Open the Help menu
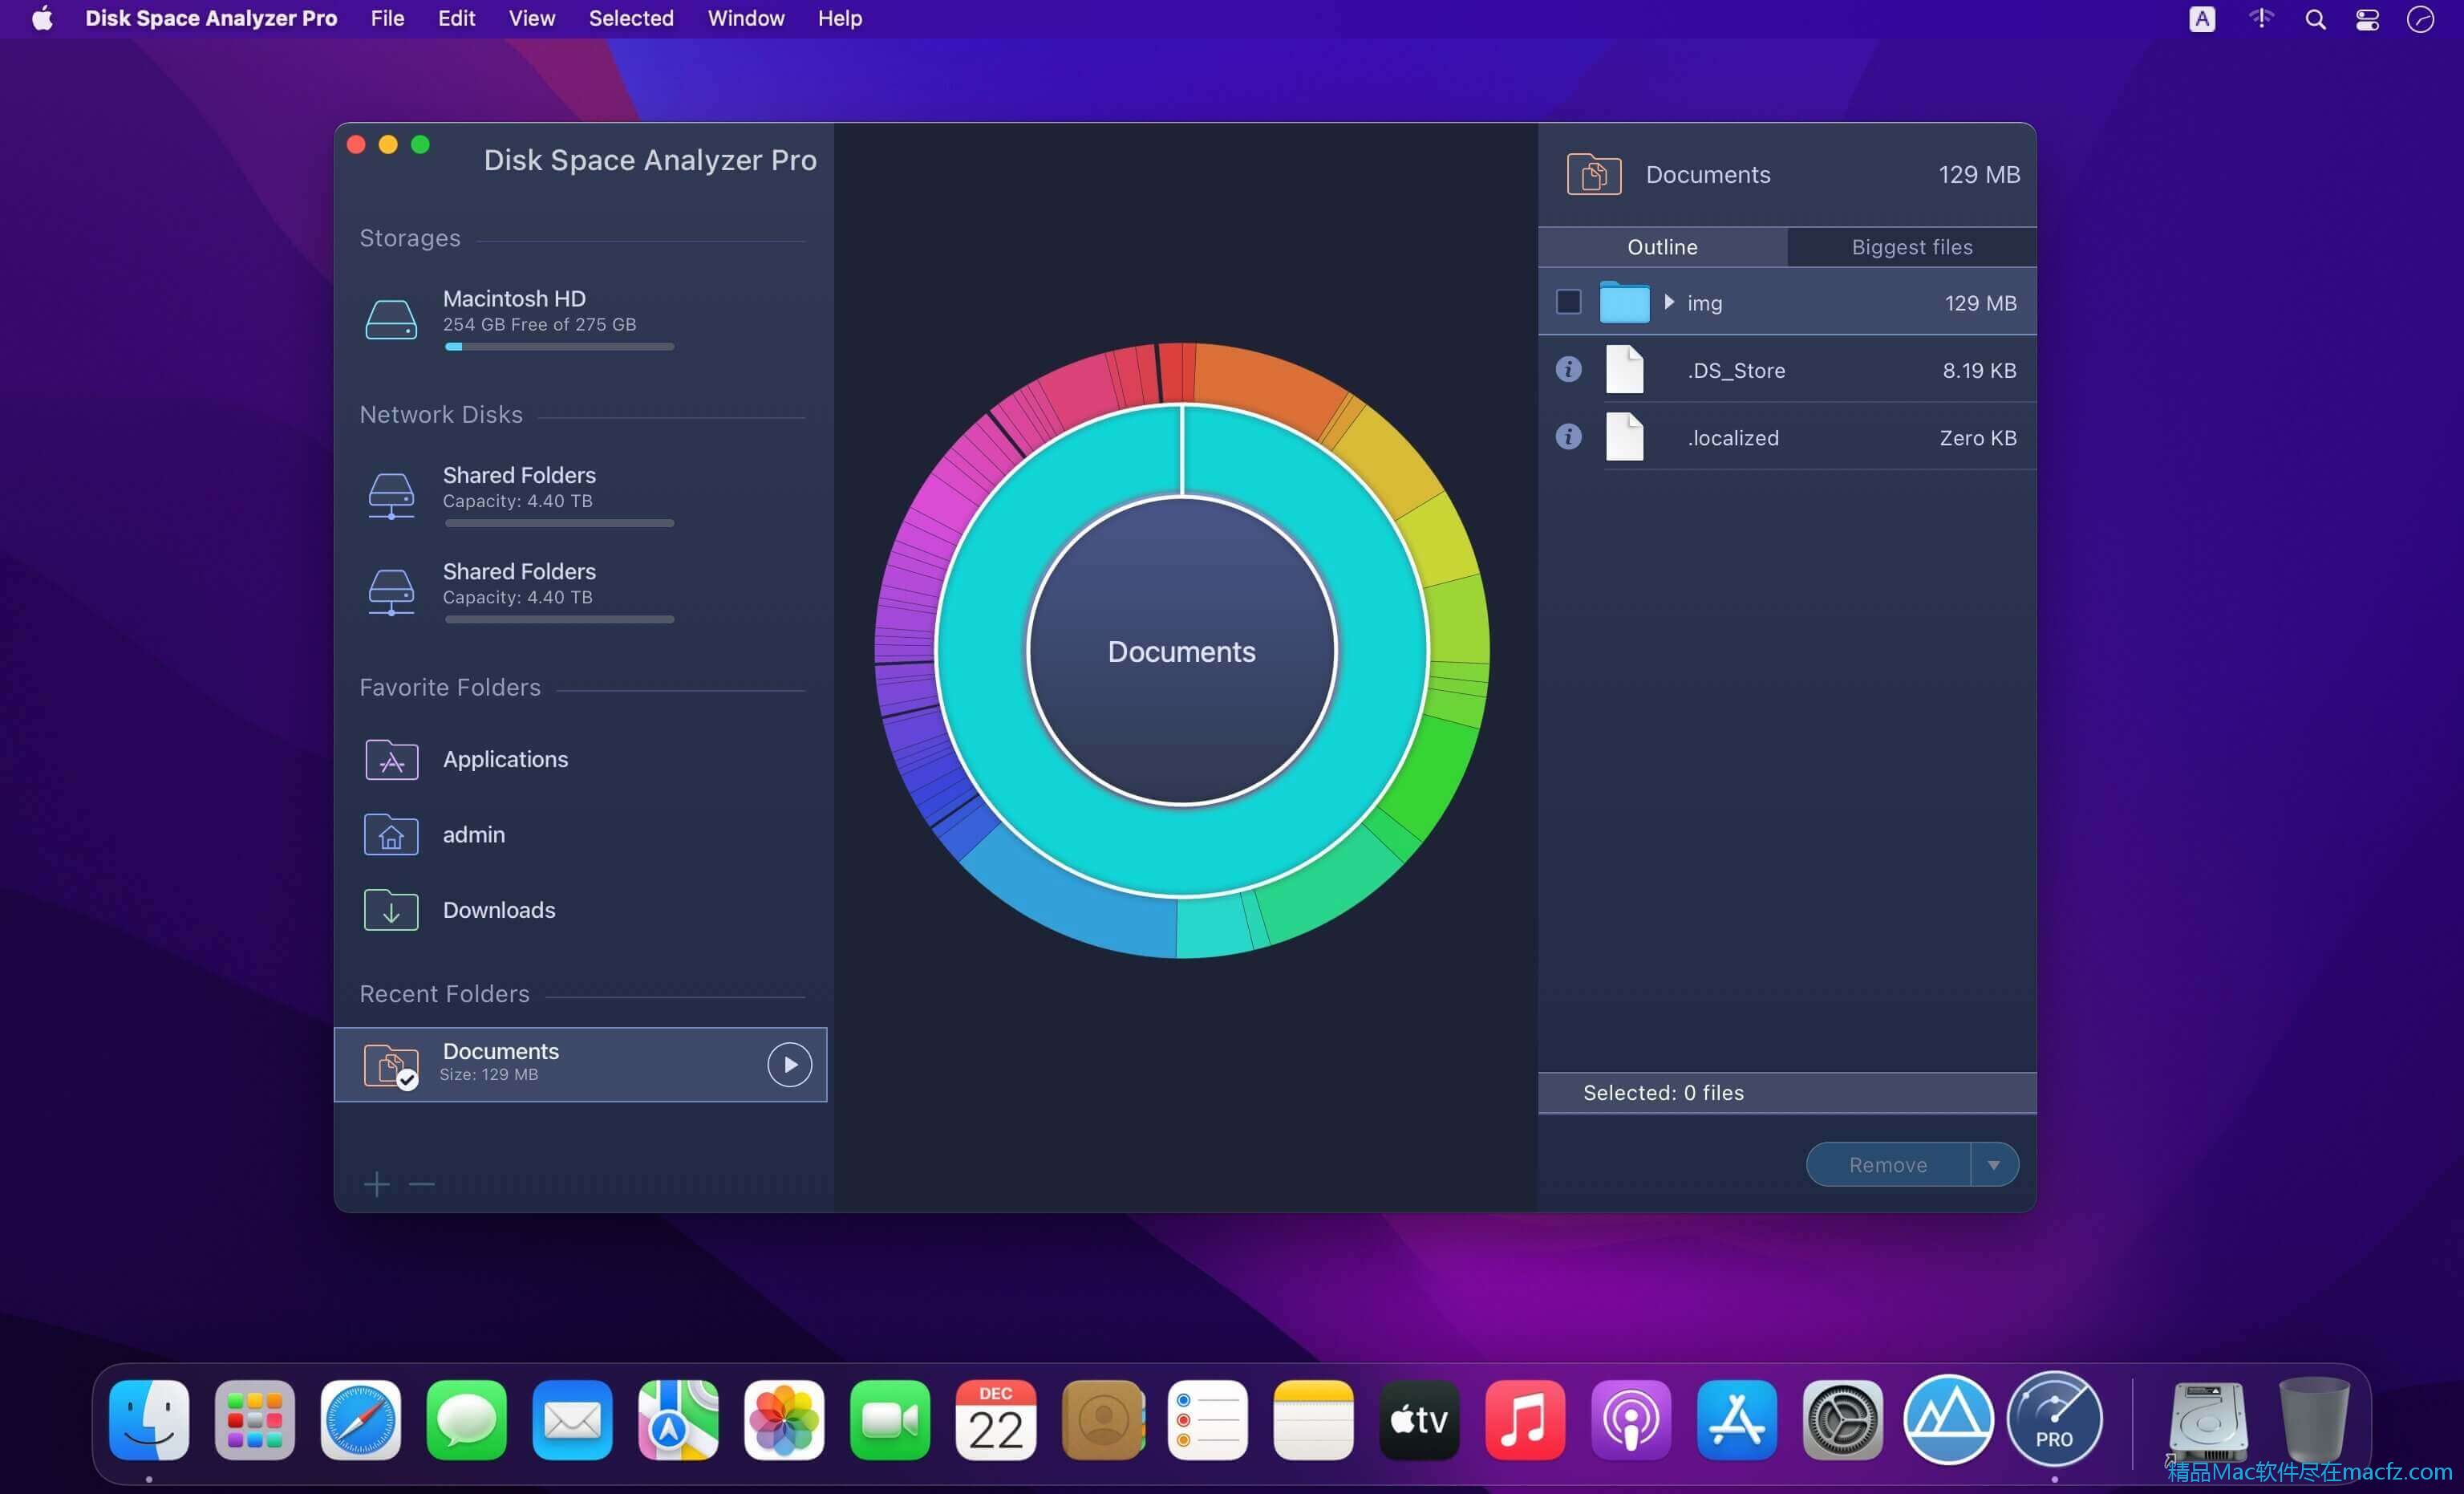Viewport: 2464px width, 1494px height. [x=840, y=18]
